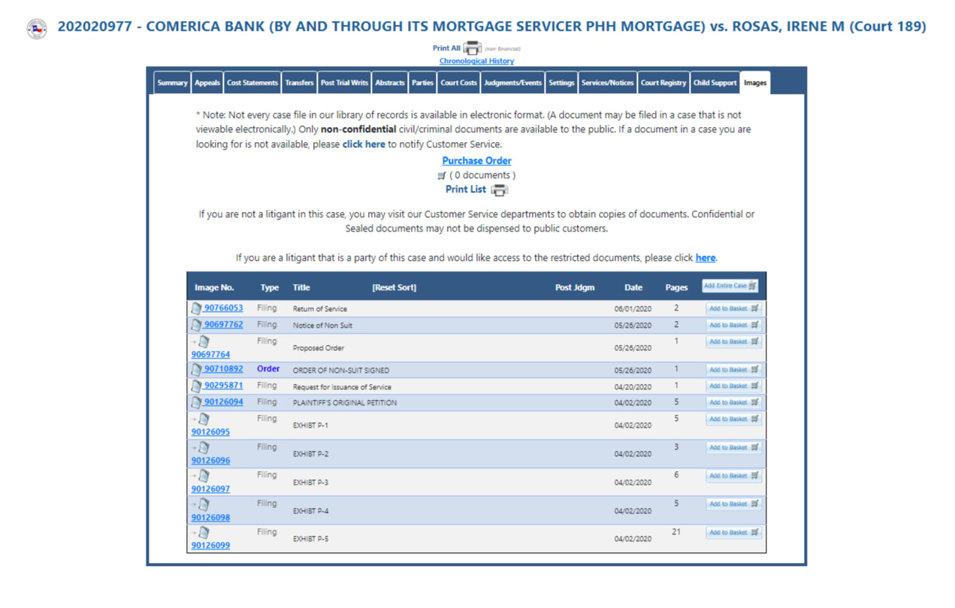955x608 pixels.
Task: Open document icon for image 90697762
Action: tap(197, 325)
